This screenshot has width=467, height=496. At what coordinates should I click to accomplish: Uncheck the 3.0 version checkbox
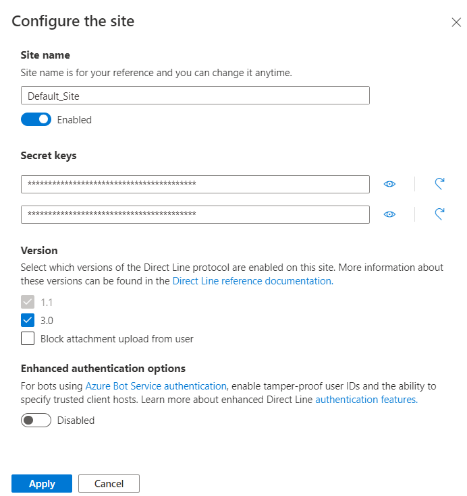tap(28, 320)
